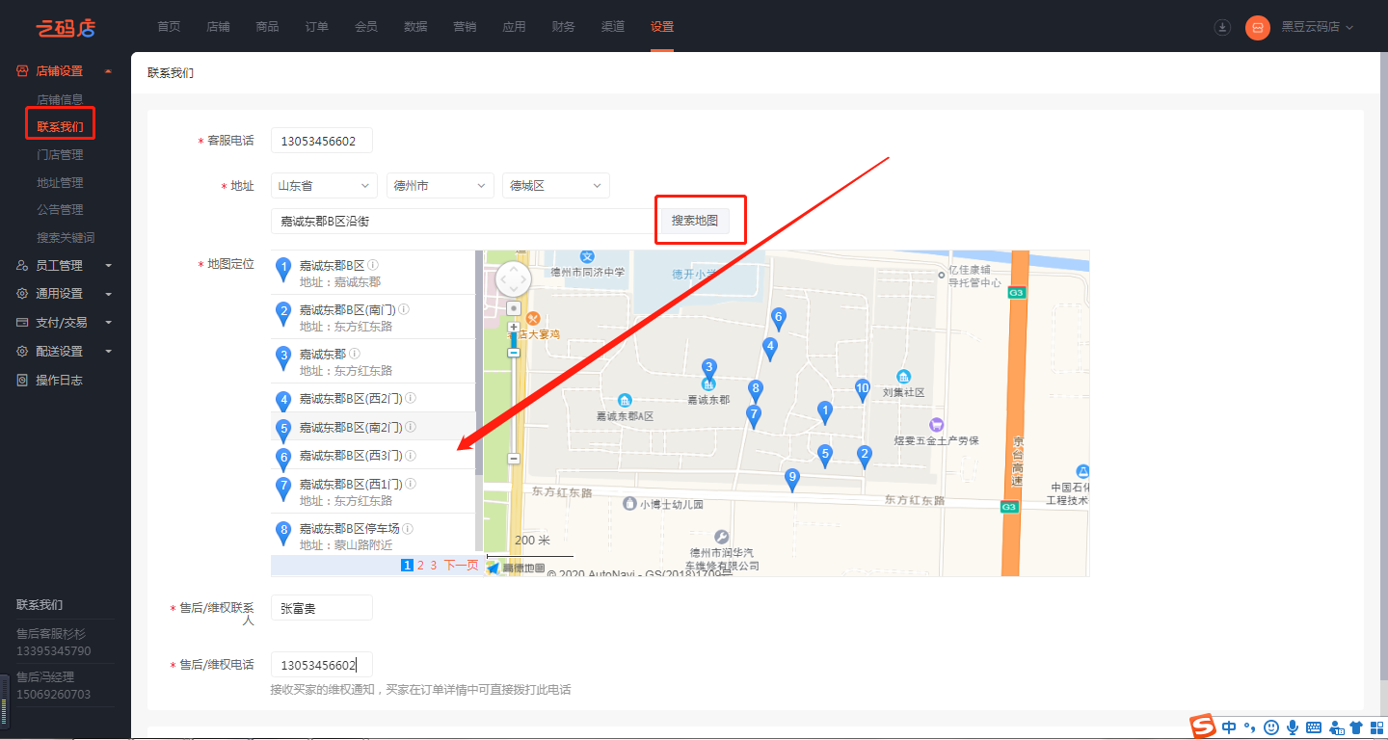Click the orange store avatar icon
Viewport: 1388px width, 740px height.
point(1258,27)
